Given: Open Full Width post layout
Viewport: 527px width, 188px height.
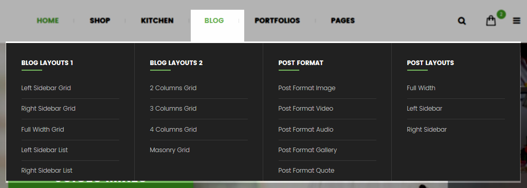Looking at the screenshot, I should [x=421, y=88].
